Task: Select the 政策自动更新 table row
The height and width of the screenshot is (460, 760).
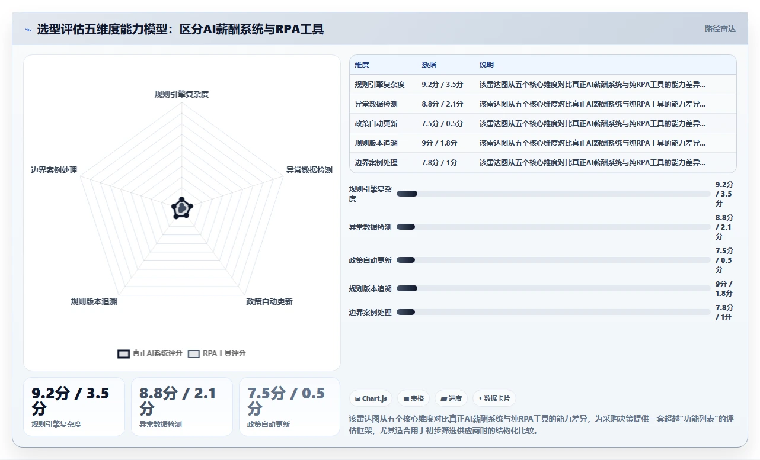Action: pos(542,124)
